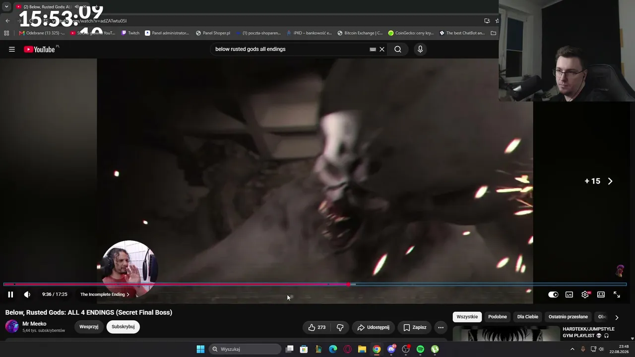Click the install app icon in address bar

pos(487,21)
